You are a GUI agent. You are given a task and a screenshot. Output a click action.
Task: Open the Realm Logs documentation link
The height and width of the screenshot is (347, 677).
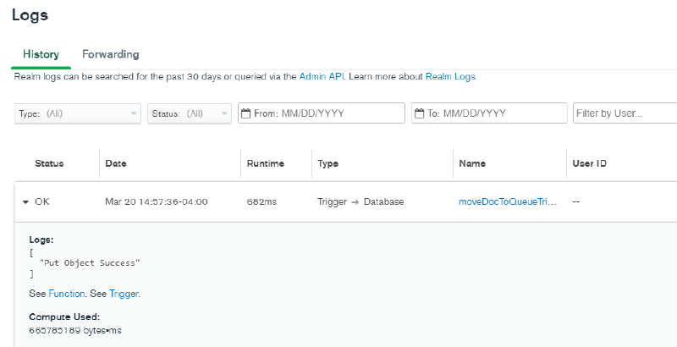[x=450, y=76]
